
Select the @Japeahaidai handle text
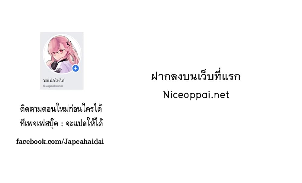pos(53,86)
